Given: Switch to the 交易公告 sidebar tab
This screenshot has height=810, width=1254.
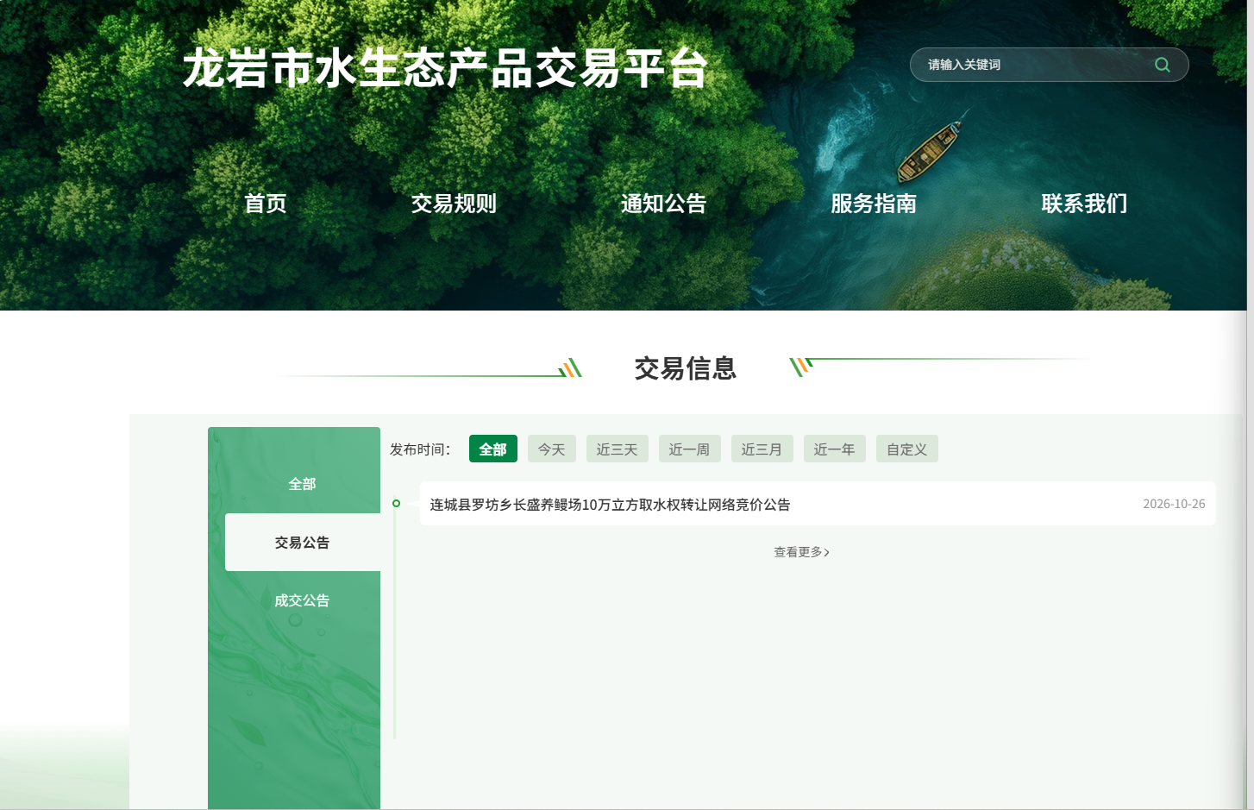Looking at the screenshot, I should (x=302, y=543).
